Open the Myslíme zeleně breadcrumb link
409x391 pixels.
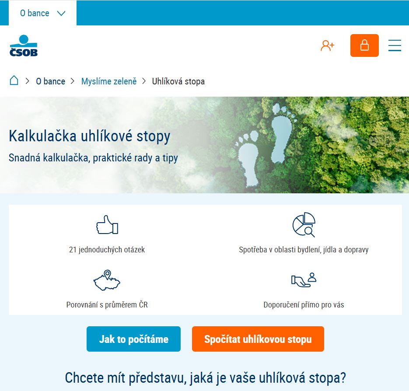109,81
